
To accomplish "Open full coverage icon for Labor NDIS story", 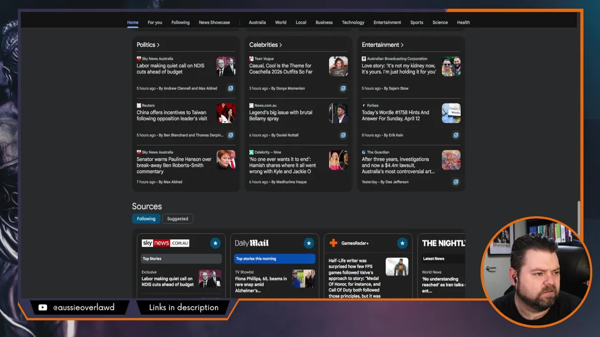I will [231, 88].
